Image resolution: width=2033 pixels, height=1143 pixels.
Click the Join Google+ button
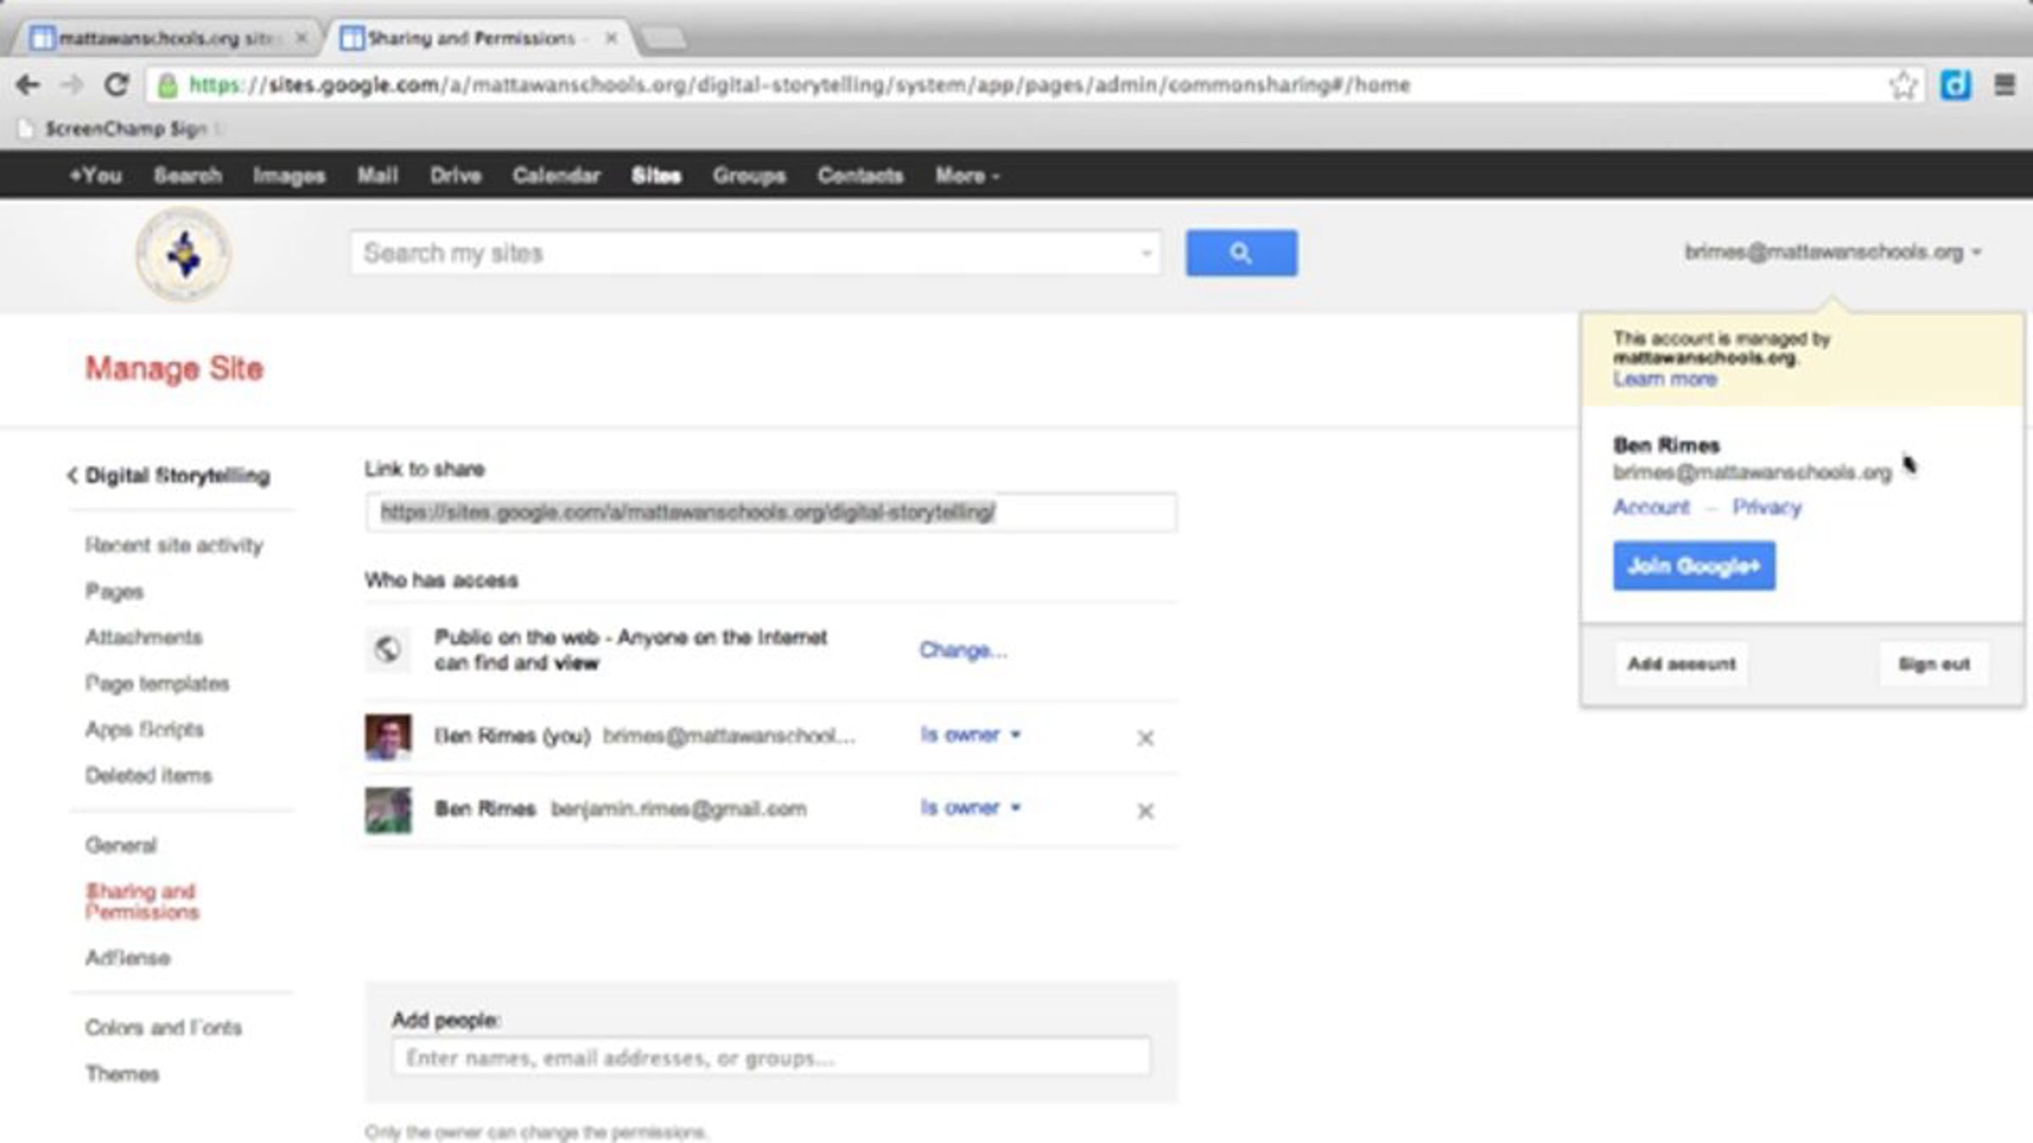[1693, 566]
